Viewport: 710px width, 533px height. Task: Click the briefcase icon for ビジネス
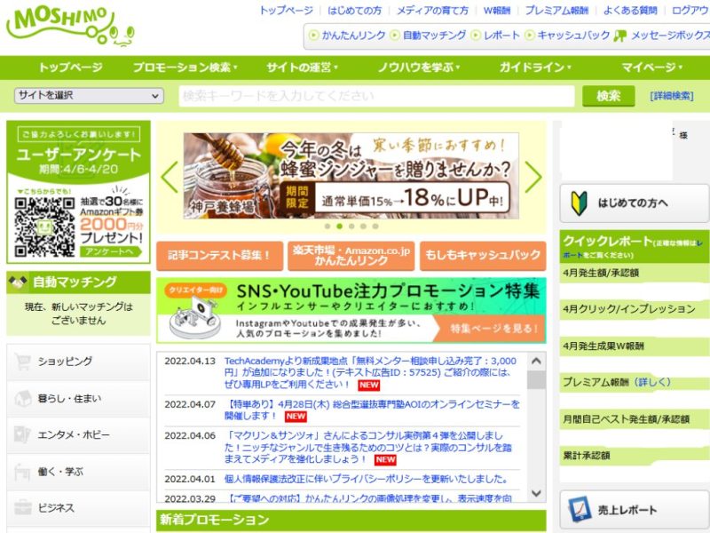tap(23, 507)
